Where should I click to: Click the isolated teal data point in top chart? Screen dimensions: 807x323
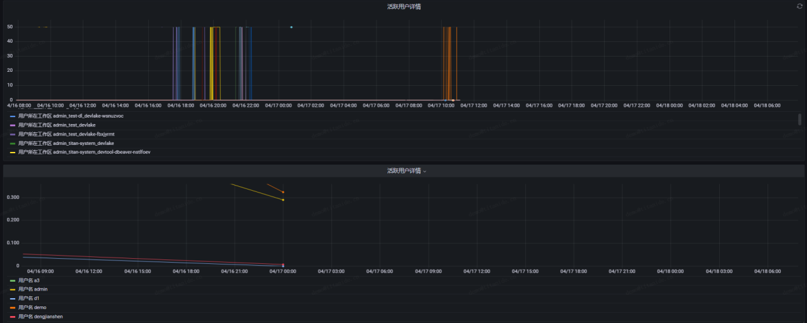291,27
